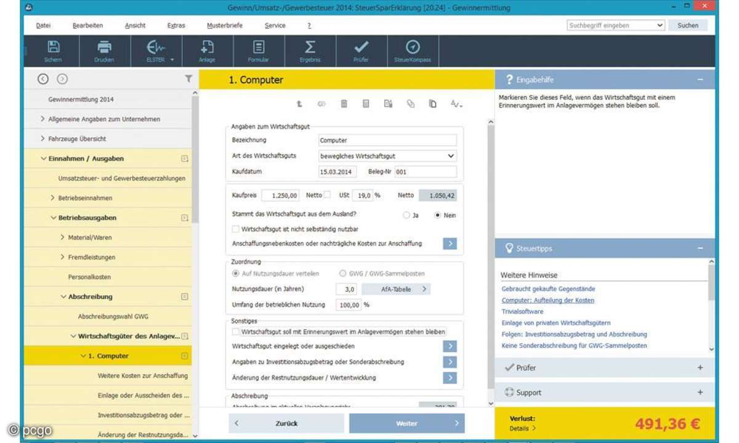Open link Gebraucht gekaufte Gegenstände
This screenshot has height=443, width=739.
[549, 289]
